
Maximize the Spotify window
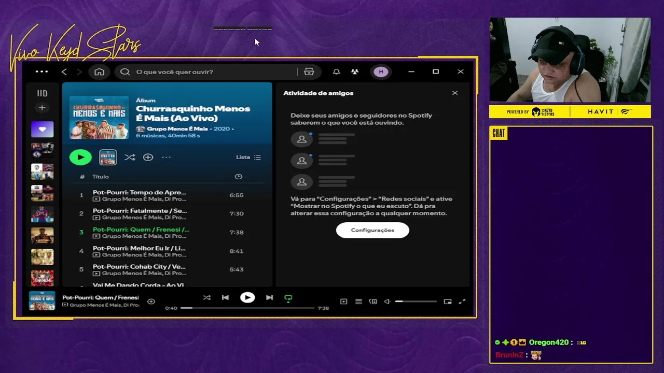[436, 71]
